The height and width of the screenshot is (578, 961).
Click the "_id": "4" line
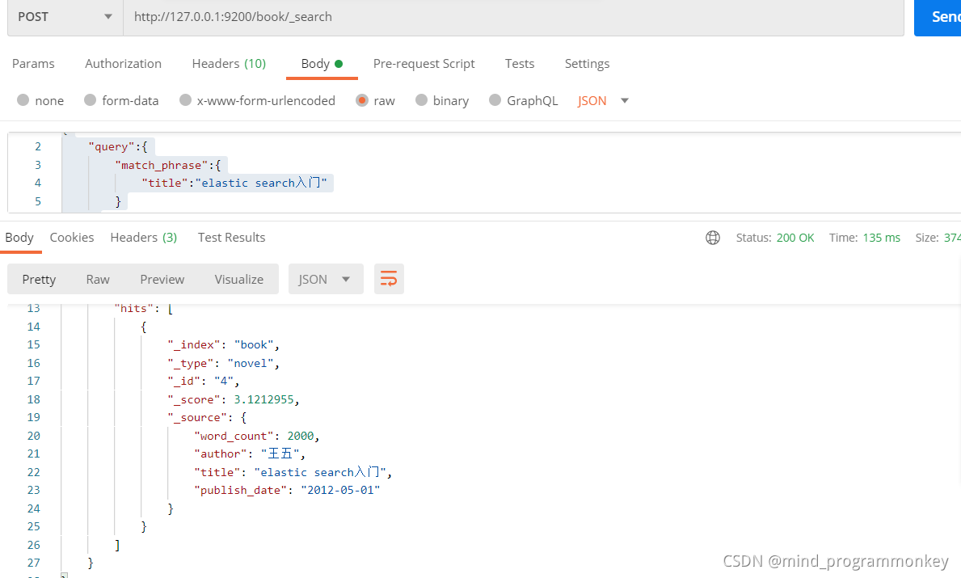(204, 381)
